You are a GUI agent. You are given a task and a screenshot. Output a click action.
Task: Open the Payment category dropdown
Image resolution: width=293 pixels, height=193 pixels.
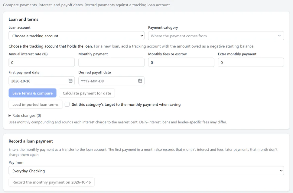216,36
